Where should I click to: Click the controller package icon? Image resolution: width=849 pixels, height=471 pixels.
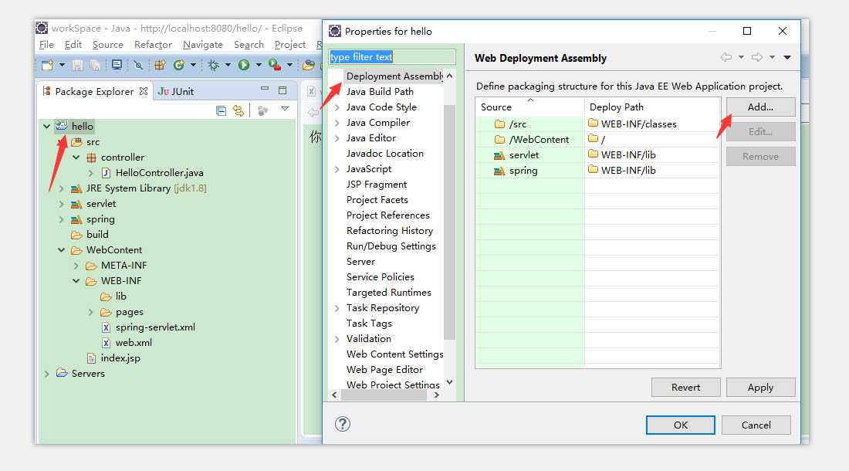(92, 158)
